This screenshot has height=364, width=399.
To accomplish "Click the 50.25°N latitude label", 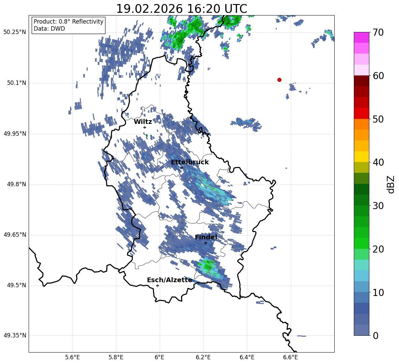I will [14, 32].
